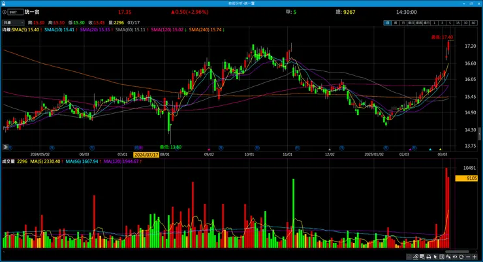Click the minus zoom-out icon in bottom toolbar
The width and height of the screenshot is (483, 262).
468,257
